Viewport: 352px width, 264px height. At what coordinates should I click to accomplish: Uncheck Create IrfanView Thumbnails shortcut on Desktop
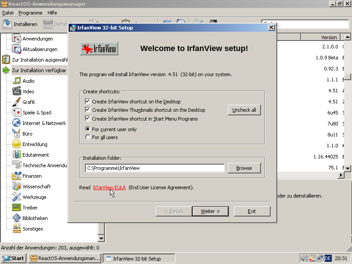pyautogui.click(x=88, y=110)
